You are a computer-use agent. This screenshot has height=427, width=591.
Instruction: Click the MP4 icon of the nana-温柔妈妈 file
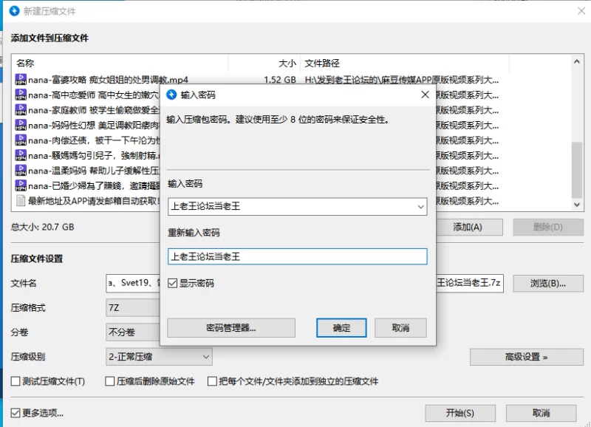point(21,171)
